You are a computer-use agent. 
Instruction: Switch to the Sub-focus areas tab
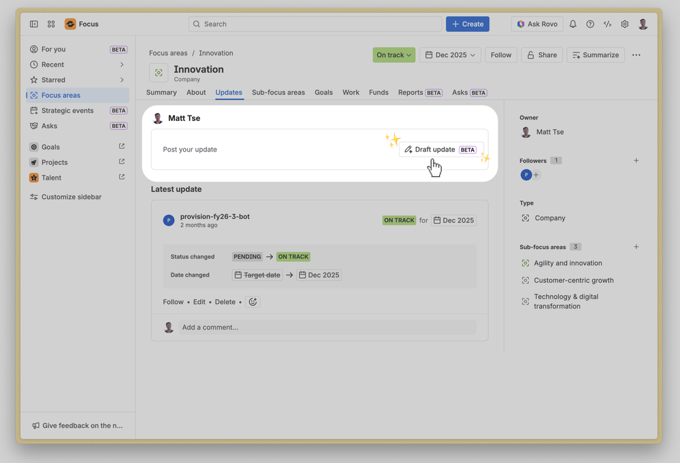[278, 92]
